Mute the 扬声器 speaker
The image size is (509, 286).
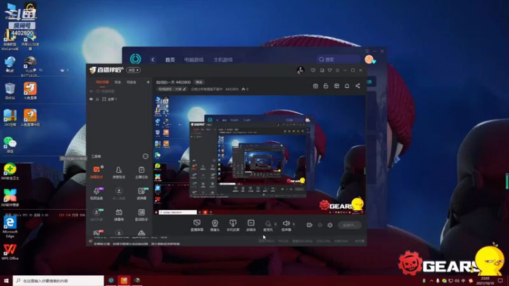point(286,226)
